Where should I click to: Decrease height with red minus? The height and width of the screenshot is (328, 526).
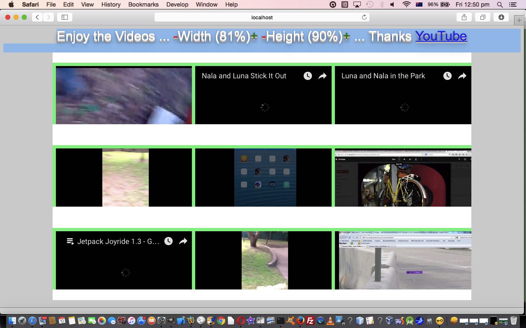pyautogui.click(x=263, y=36)
